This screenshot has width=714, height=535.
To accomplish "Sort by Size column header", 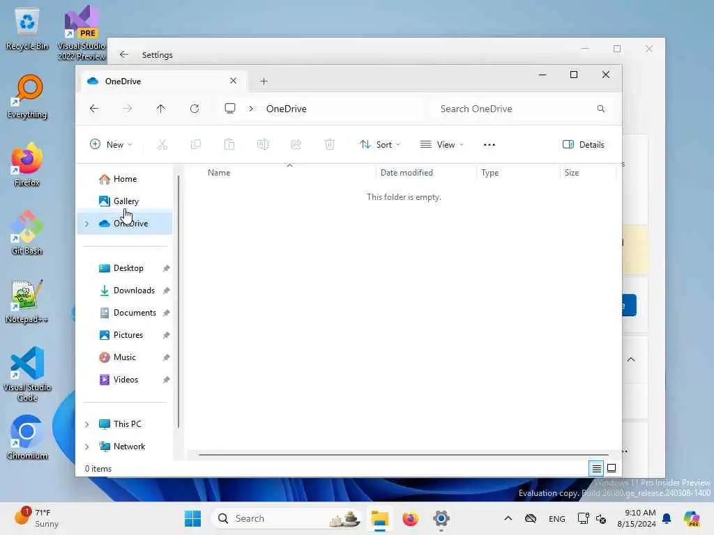I will (x=588, y=173).
